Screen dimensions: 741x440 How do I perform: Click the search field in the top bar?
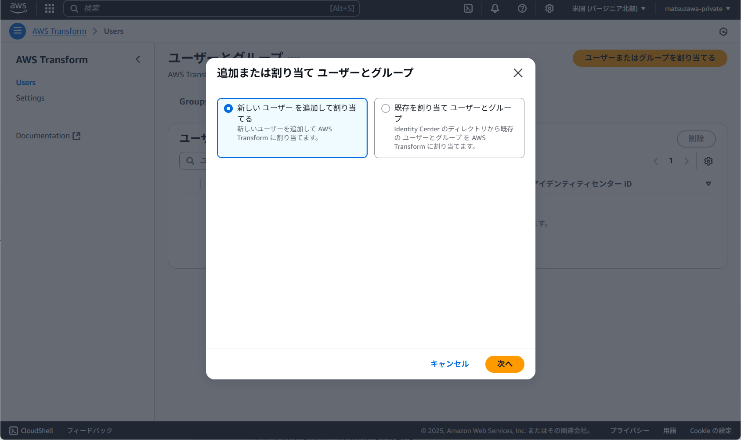pyautogui.click(x=212, y=8)
